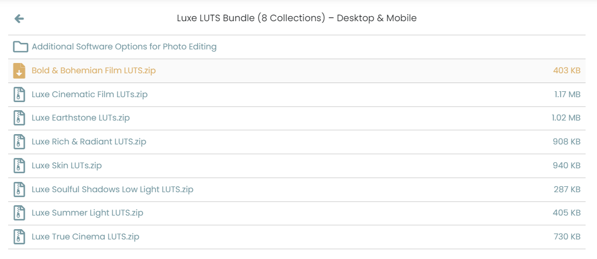The height and width of the screenshot is (259, 597).
Task: Click the zip icon beside Luxe True Cinema
Action: point(19,237)
